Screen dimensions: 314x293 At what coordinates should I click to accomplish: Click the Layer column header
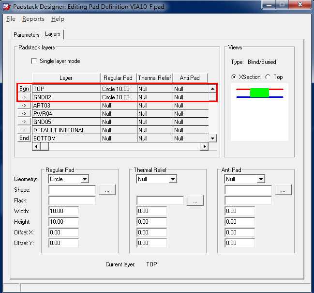(x=66, y=78)
